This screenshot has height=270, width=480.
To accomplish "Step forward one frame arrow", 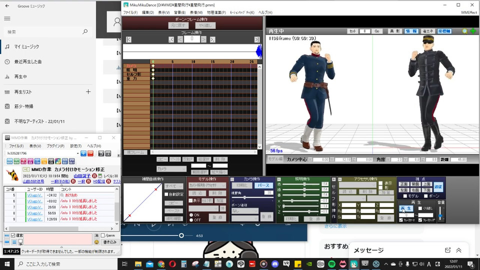I will (x=203, y=39).
